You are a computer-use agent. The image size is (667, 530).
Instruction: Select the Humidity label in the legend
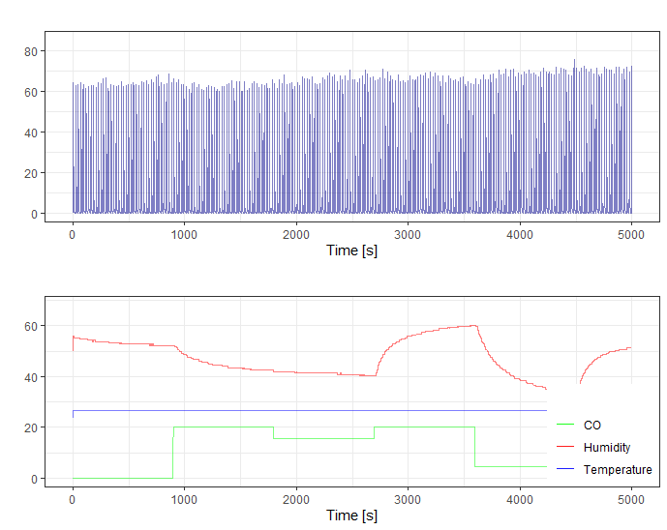pyautogui.click(x=607, y=447)
